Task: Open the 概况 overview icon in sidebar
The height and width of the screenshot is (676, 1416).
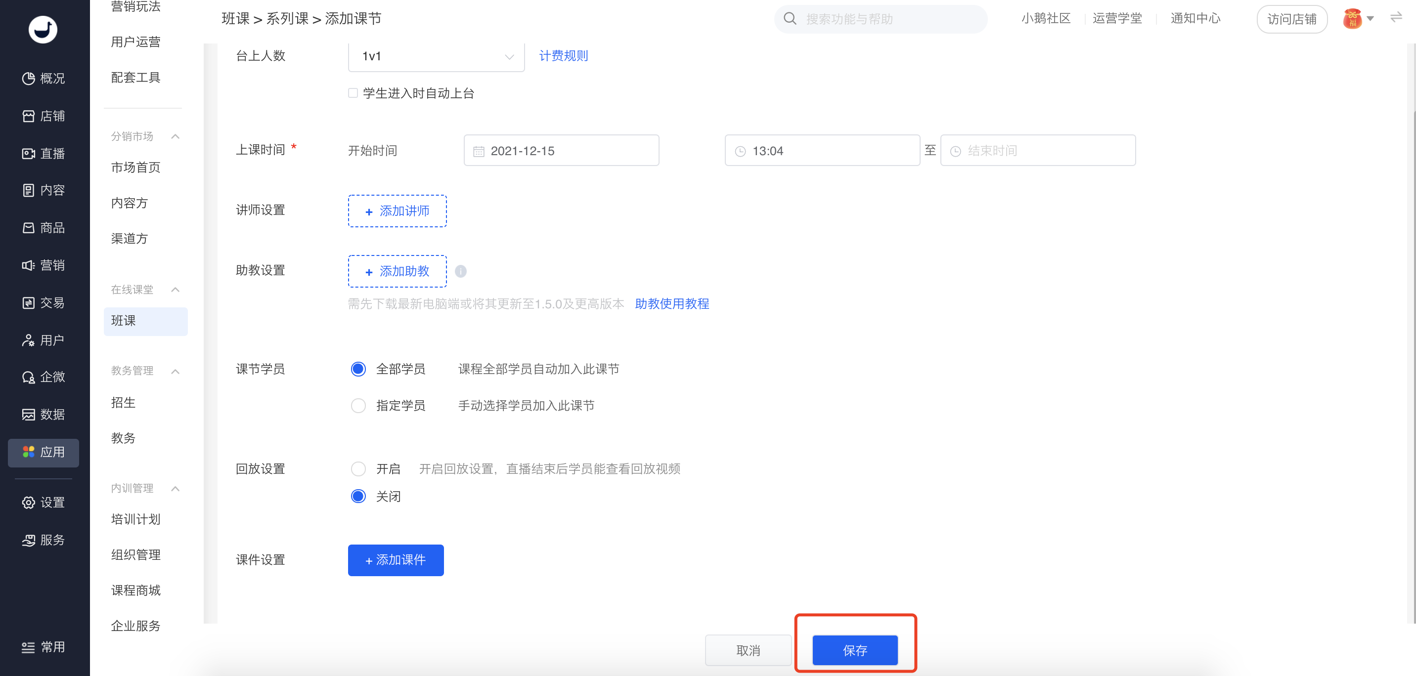Action: (x=29, y=79)
